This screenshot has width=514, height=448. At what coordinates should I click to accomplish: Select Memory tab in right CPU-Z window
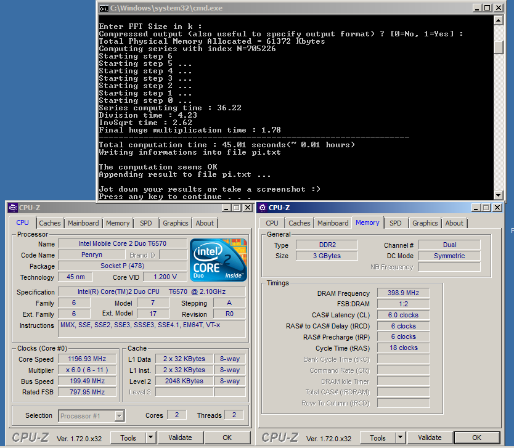[367, 222]
